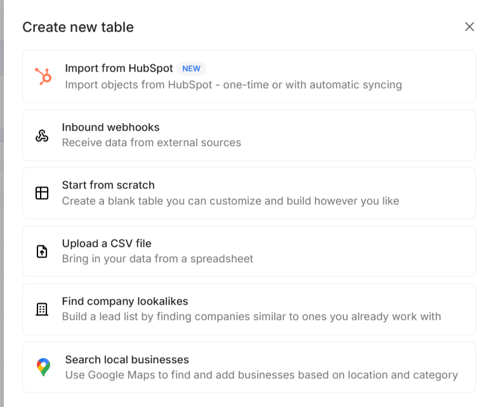
Task: Choose the Inbound webhooks option
Action: 110,128
